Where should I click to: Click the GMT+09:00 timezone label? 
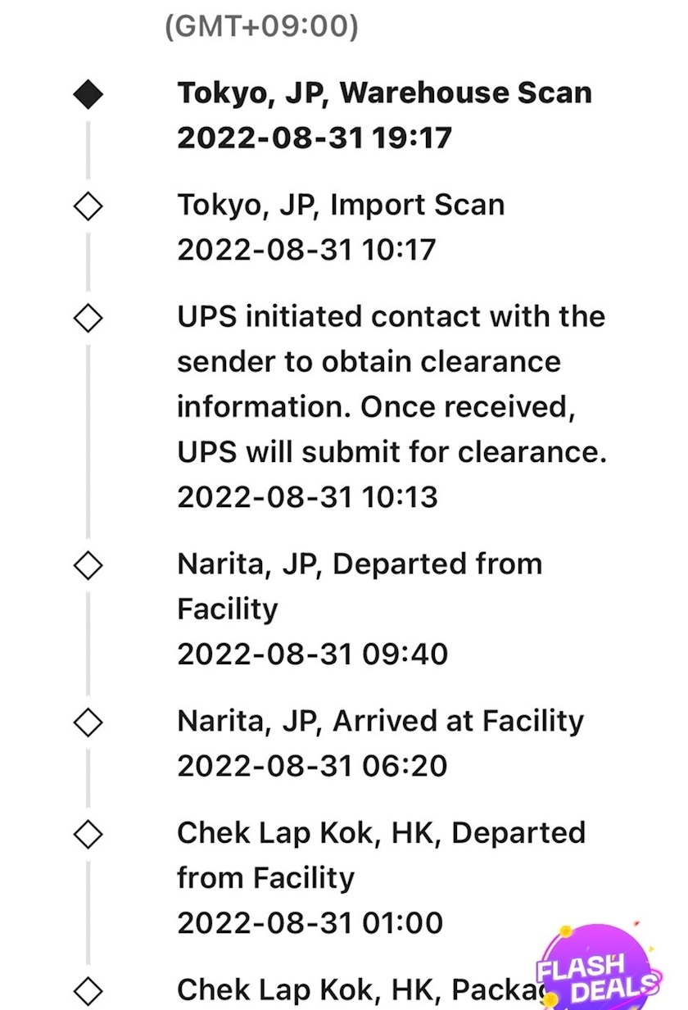261,28
